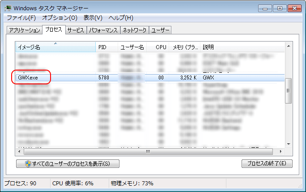This screenshot has height=192, width=306.
Task: Sort by ユーザー名 column header
Action: 132,47
